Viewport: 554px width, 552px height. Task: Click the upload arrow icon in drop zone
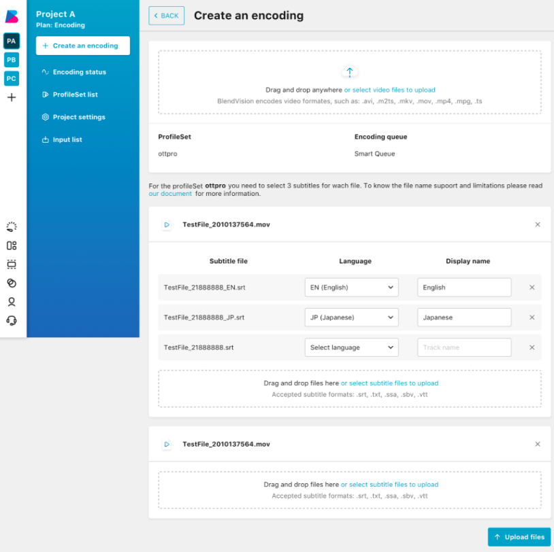point(350,72)
